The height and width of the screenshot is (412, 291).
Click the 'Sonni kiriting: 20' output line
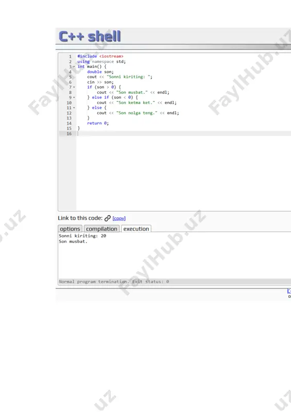pos(82,236)
